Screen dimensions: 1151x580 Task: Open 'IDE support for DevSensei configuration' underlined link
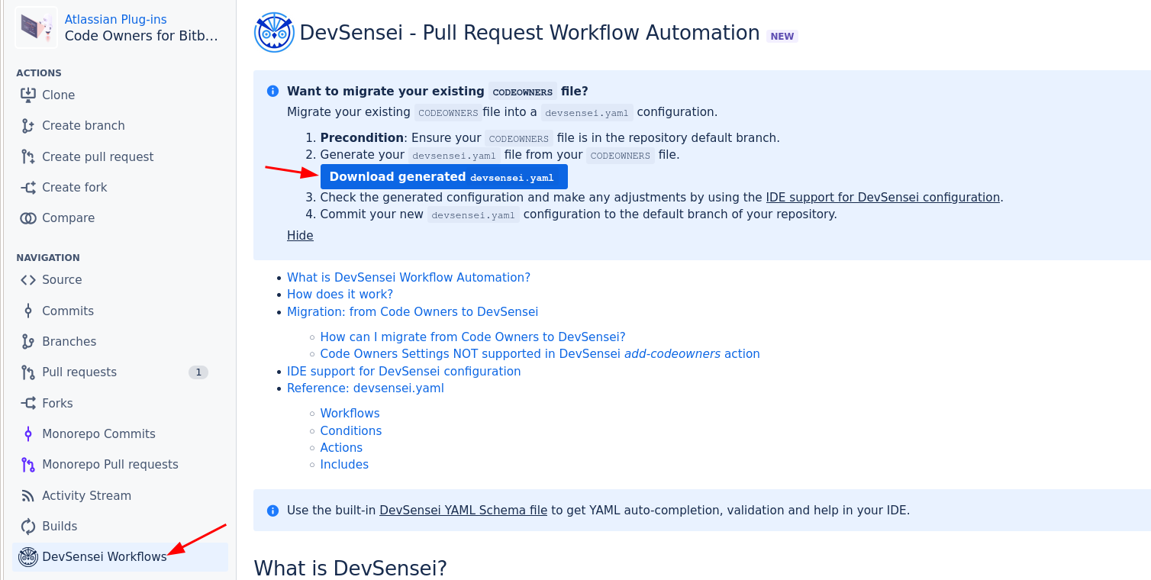(882, 197)
